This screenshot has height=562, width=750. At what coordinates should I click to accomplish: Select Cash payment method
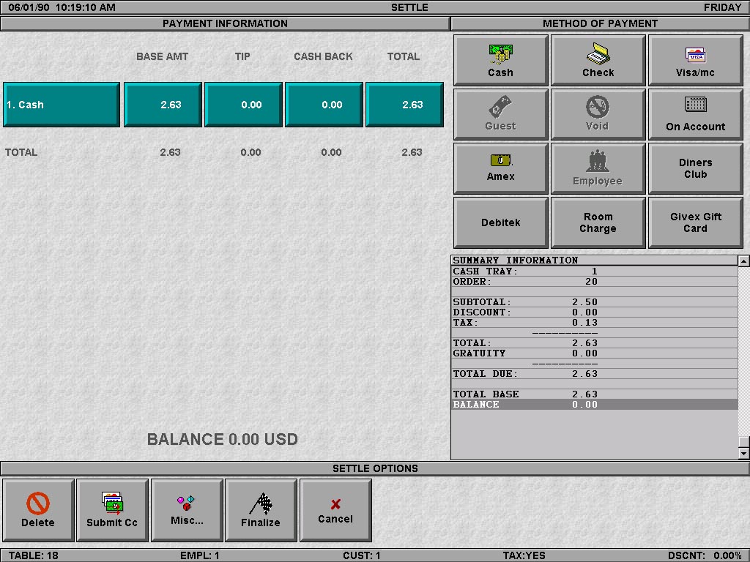tap(501, 61)
